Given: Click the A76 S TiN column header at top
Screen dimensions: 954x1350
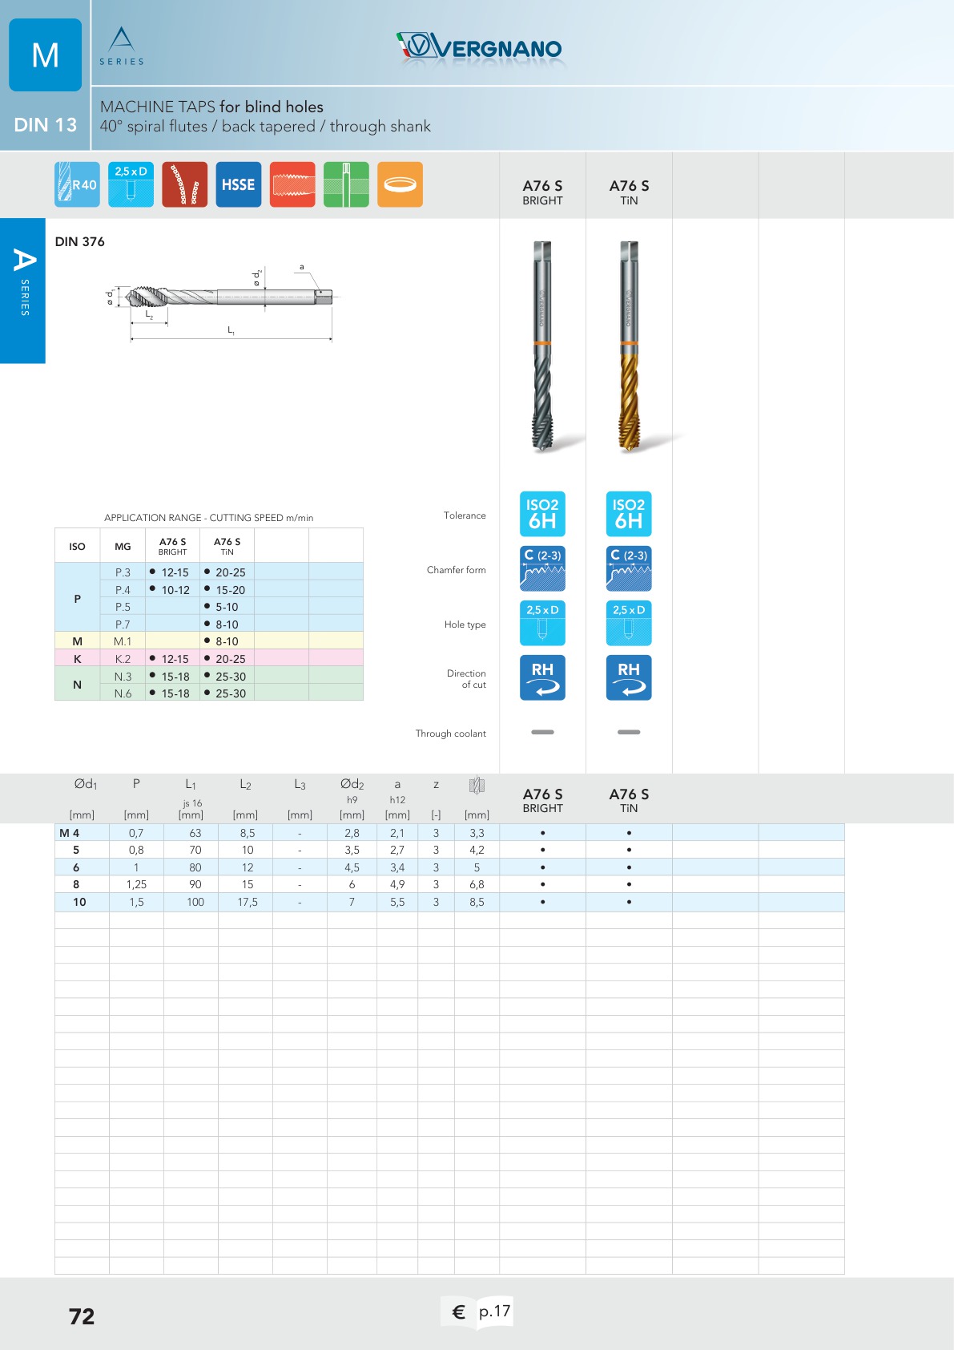Looking at the screenshot, I should (629, 192).
